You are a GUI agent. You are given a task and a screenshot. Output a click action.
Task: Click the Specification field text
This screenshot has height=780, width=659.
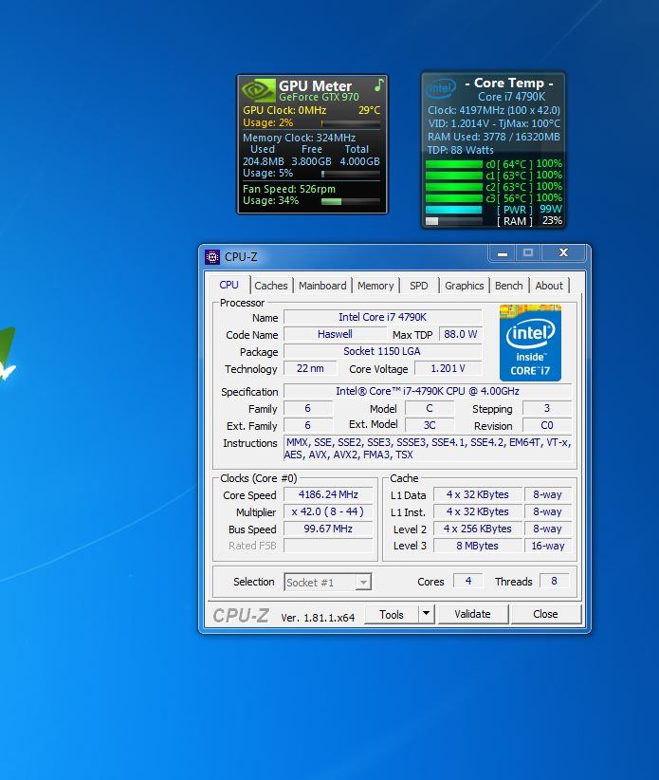(x=428, y=391)
